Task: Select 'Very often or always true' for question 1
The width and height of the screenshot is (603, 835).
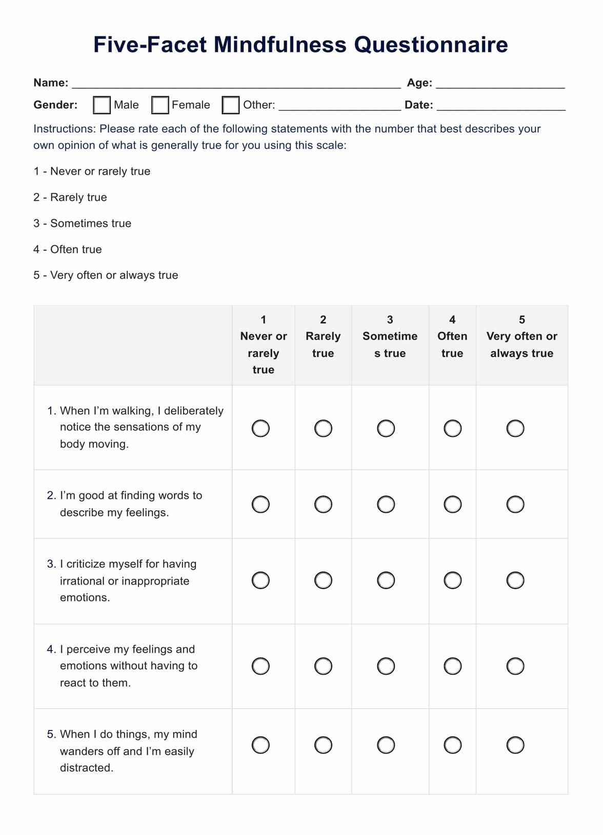Action: coord(515,428)
